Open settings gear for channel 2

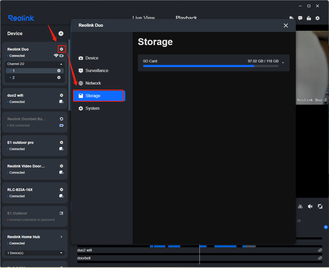59,78
